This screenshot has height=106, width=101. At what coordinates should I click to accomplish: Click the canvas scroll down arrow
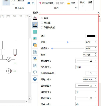point(30,98)
